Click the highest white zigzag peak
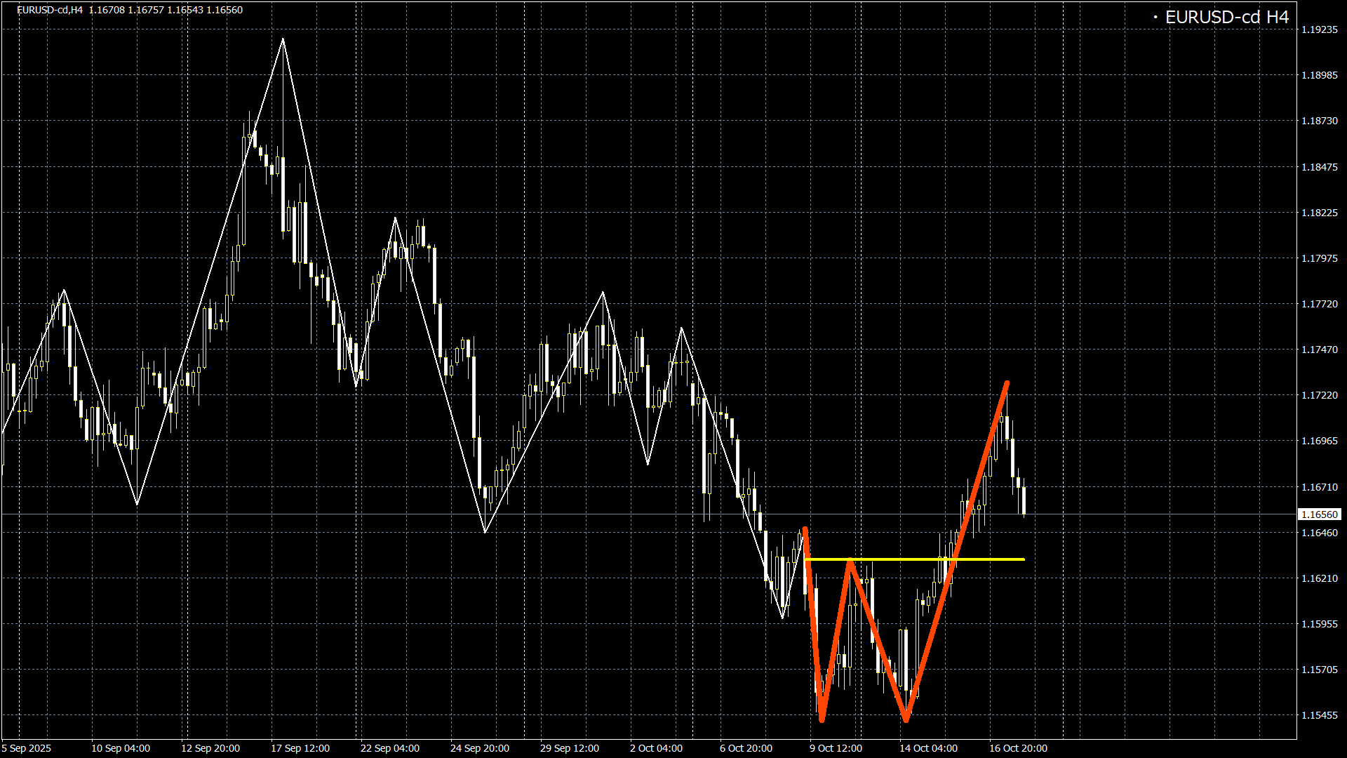The width and height of the screenshot is (1347, 758). coord(283,39)
